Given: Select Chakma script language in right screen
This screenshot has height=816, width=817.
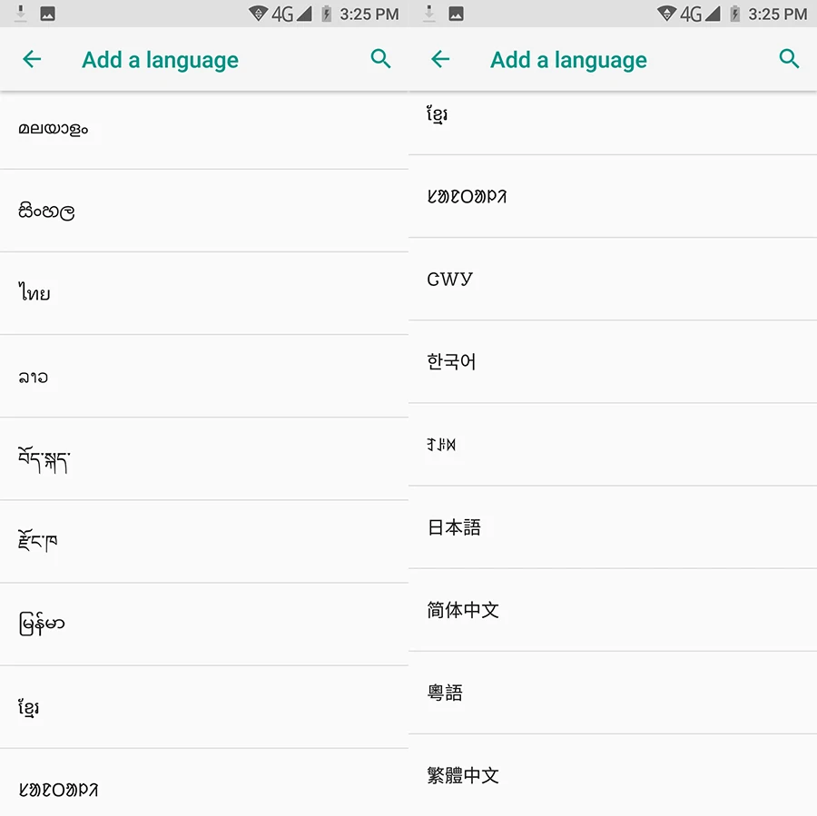Looking at the screenshot, I should pos(613,196).
